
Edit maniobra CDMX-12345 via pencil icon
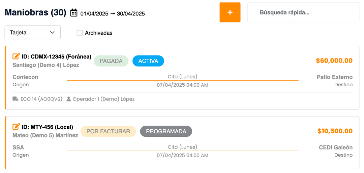click(x=16, y=56)
